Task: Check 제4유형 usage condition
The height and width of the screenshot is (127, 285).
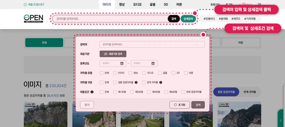Action: tap(166, 92)
